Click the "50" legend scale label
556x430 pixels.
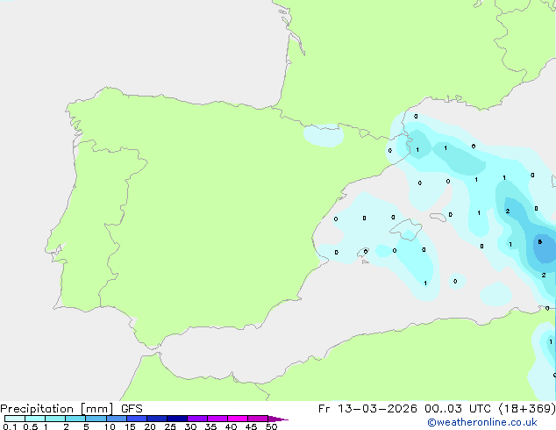click(272, 426)
